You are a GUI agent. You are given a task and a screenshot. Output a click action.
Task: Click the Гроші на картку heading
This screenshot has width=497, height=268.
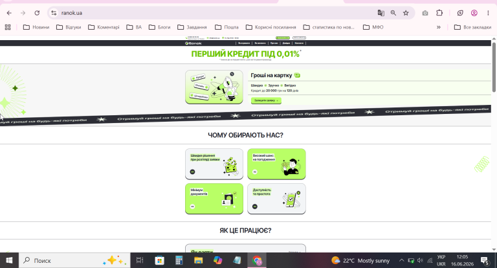tap(271, 76)
